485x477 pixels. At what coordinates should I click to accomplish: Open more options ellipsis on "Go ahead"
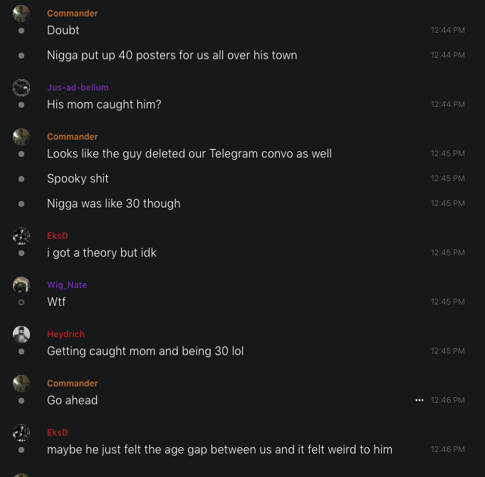(x=419, y=401)
